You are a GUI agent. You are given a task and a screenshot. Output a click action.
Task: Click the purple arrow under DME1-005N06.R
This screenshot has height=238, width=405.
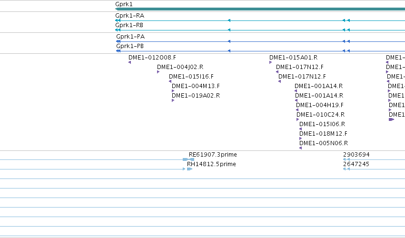(300, 148)
